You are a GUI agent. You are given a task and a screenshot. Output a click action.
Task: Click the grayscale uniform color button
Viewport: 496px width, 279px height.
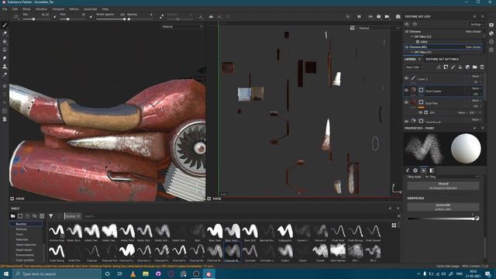(x=443, y=207)
